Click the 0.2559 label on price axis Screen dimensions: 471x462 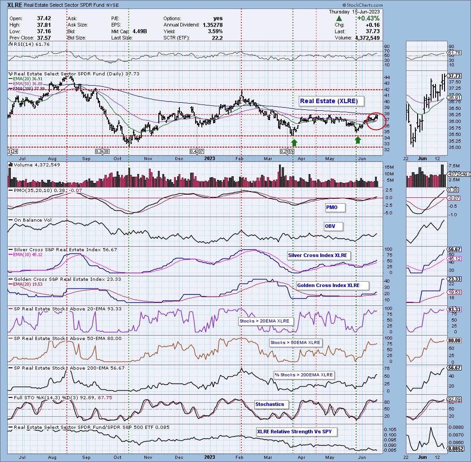pos(287,152)
